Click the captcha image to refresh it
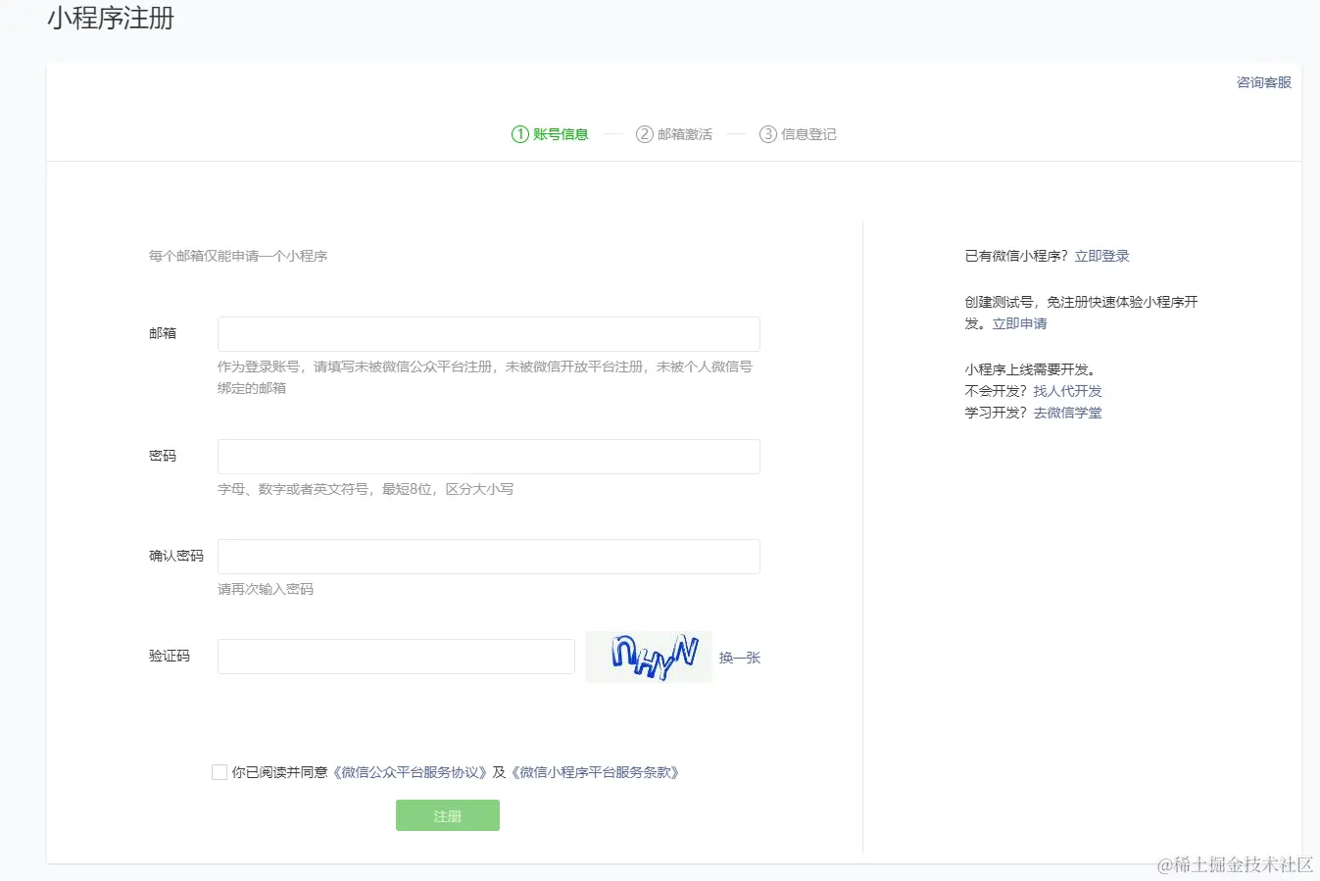Screen dimensions: 1320x881 tap(649, 657)
